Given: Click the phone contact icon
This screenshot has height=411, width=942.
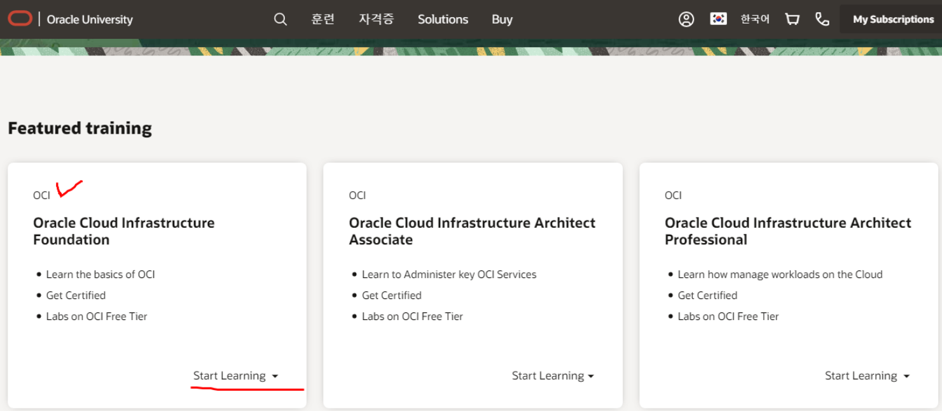Looking at the screenshot, I should tap(822, 19).
